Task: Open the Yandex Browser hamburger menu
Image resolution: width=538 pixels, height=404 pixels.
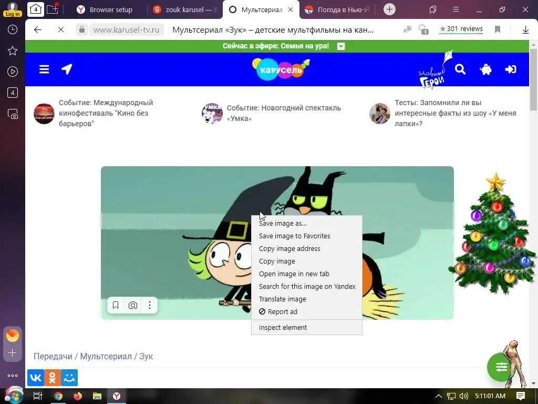Action: [456, 9]
